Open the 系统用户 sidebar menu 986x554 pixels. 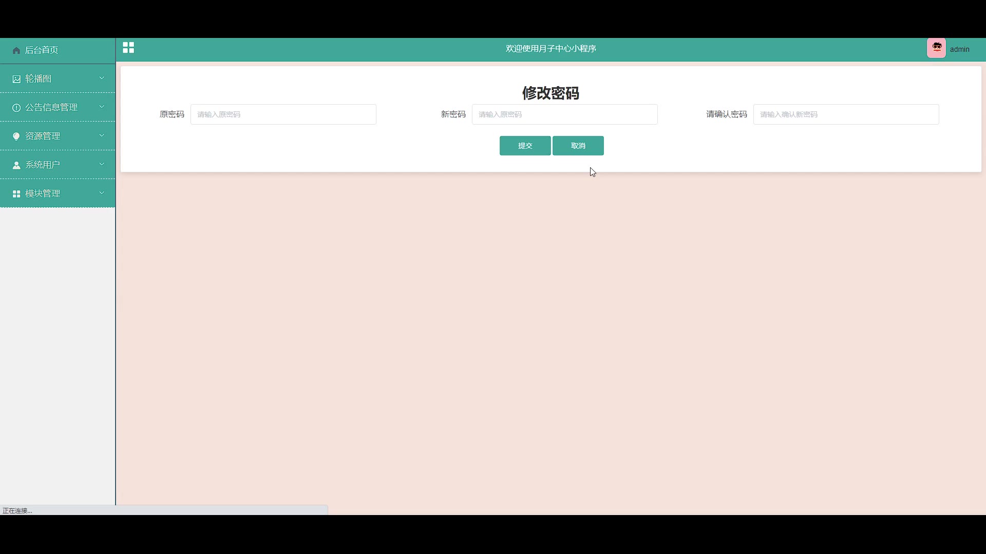(43, 165)
